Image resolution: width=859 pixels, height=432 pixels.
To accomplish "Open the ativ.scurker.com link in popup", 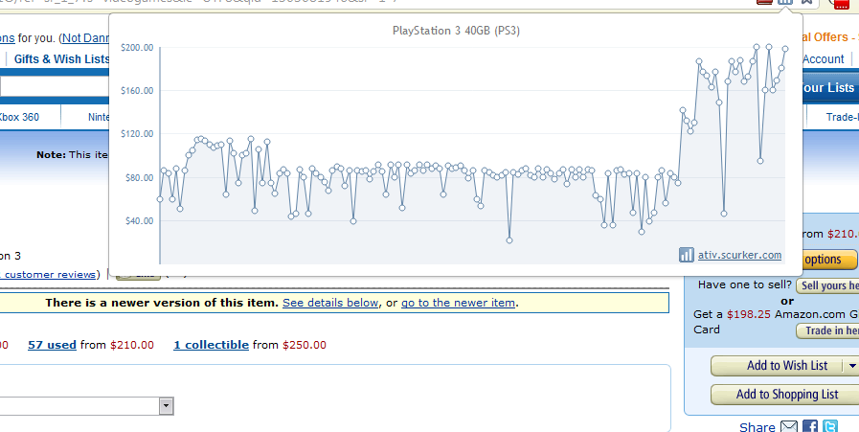I will point(739,255).
